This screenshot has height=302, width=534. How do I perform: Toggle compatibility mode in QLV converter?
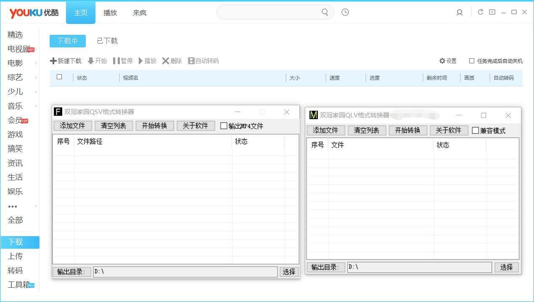[x=475, y=130]
